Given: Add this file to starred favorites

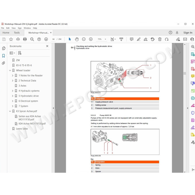Looking at the screenshot, I should (11, 39).
